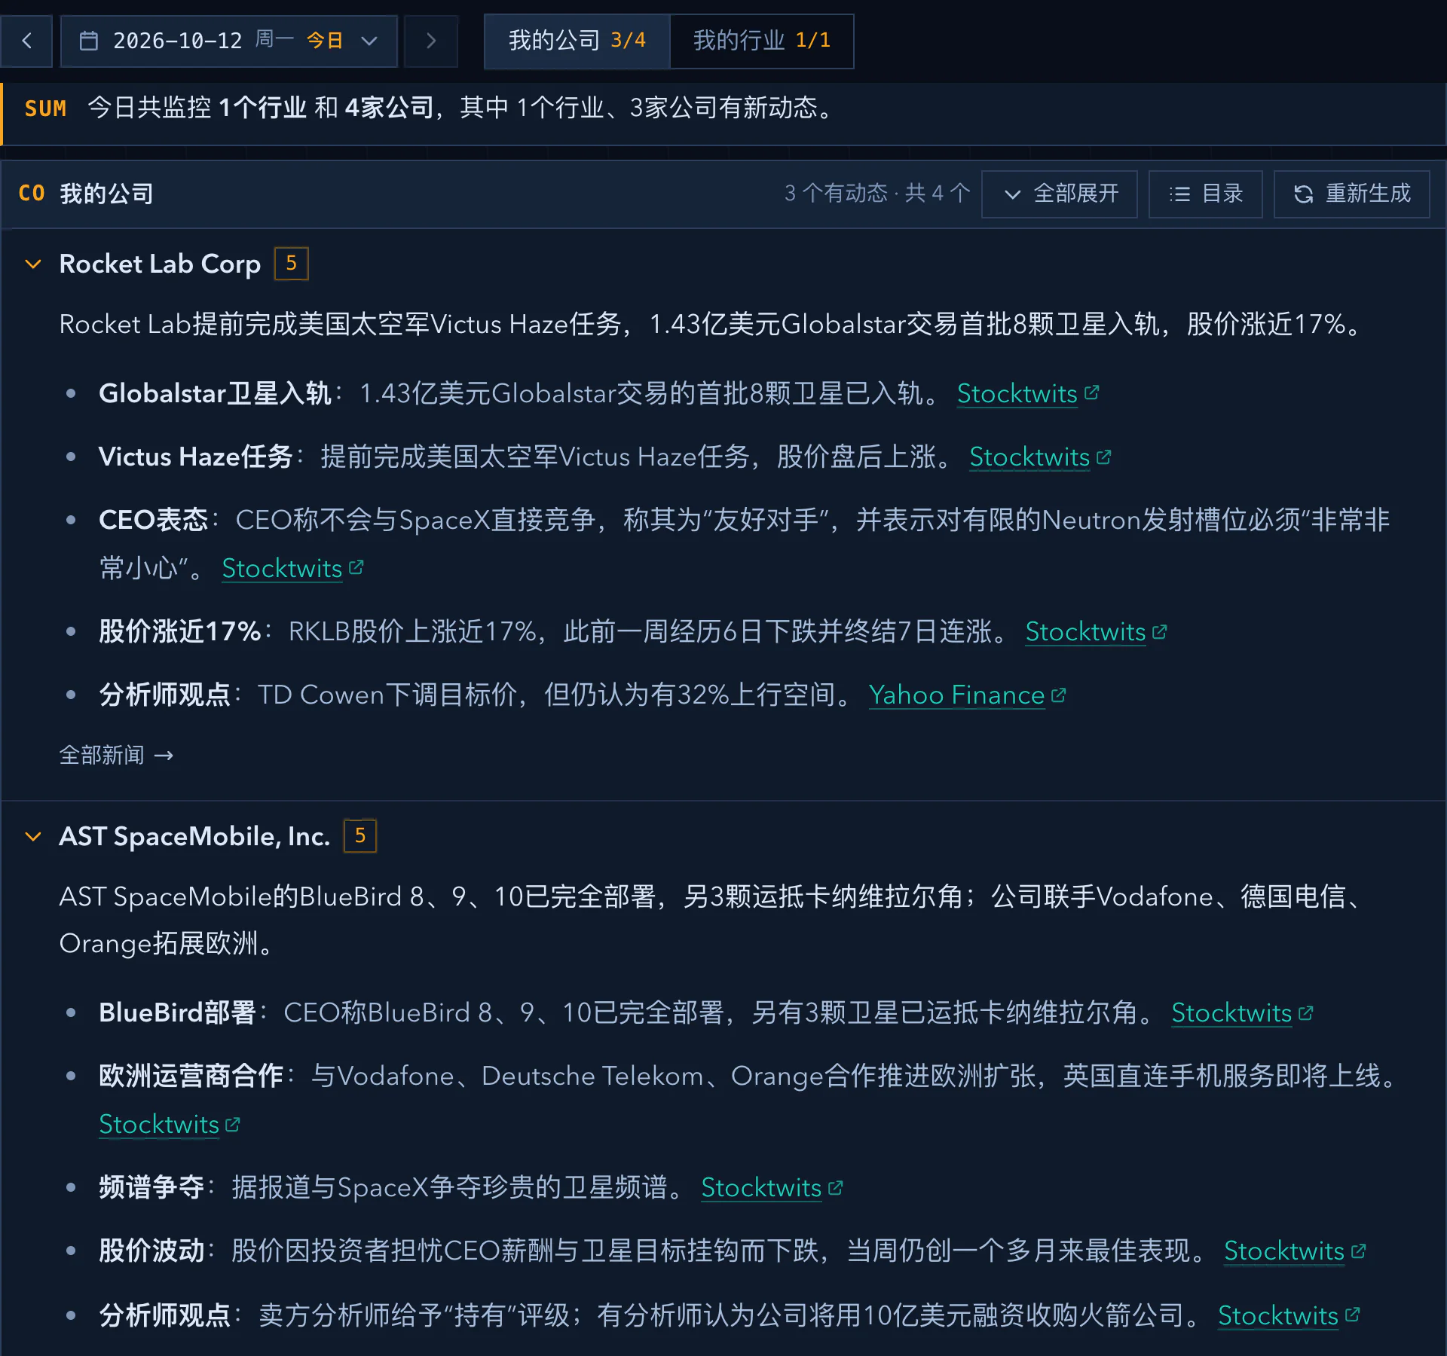
Task: Click external-link icon after 频谱争夺 Stocktwits
Action: (836, 1187)
